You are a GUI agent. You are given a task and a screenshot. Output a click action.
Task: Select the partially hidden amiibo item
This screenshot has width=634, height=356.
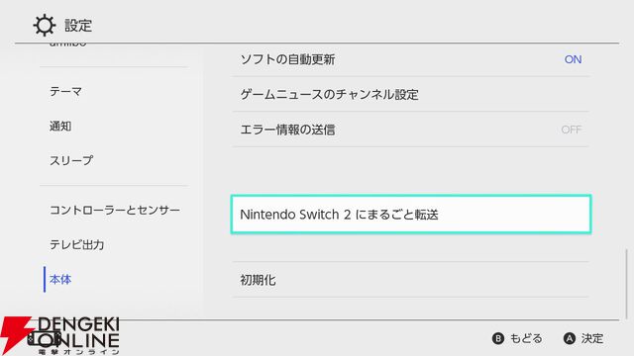[68, 44]
